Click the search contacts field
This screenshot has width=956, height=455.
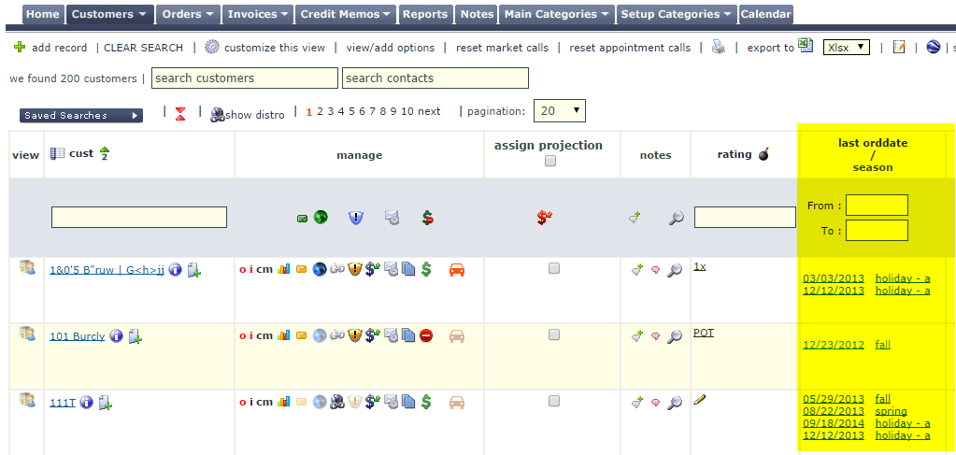(435, 78)
